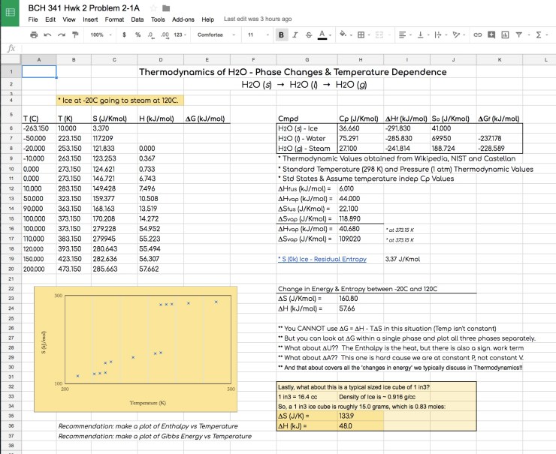
Task: Select the ΔGf value -237.178
Action: click(499, 139)
